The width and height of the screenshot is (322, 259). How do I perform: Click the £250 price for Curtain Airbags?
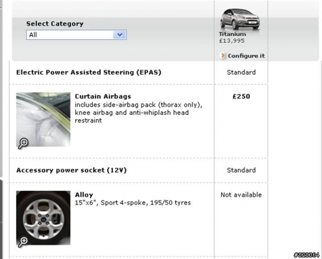coord(242,96)
